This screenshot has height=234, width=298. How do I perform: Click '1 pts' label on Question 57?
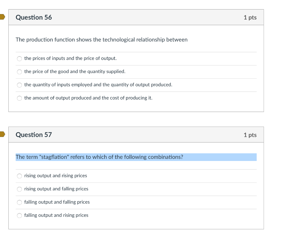[x=250, y=135]
